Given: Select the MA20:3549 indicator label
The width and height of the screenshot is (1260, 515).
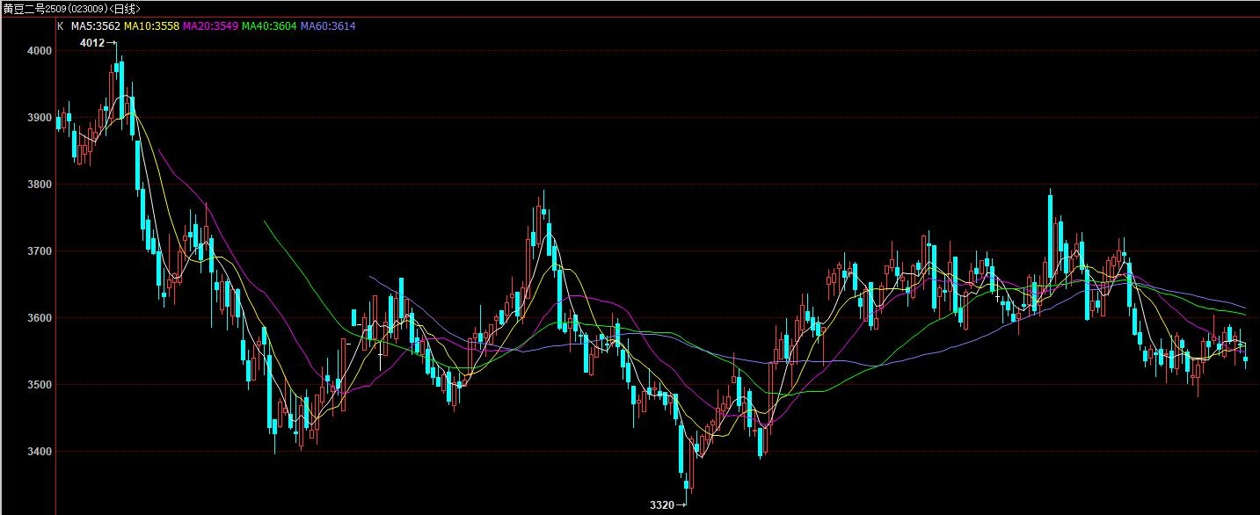Looking at the screenshot, I should tap(209, 26).
